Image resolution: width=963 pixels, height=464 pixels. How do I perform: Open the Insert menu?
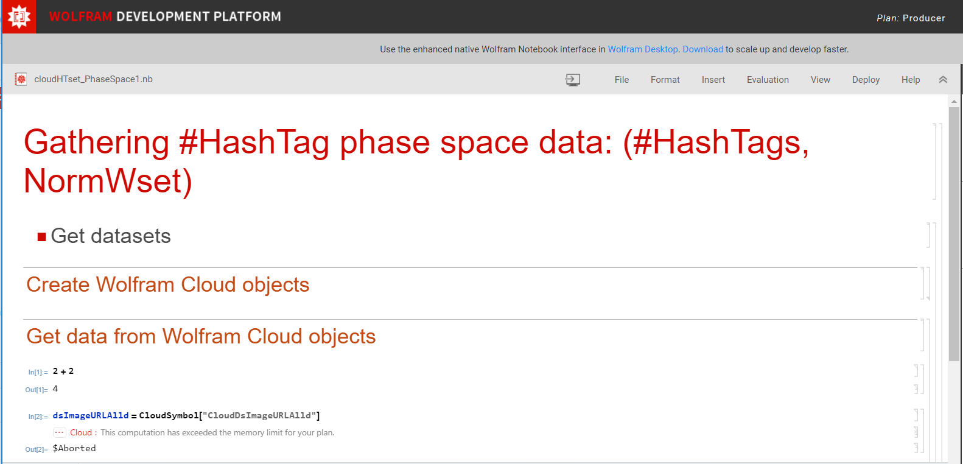pyautogui.click(x=713, y=80)
